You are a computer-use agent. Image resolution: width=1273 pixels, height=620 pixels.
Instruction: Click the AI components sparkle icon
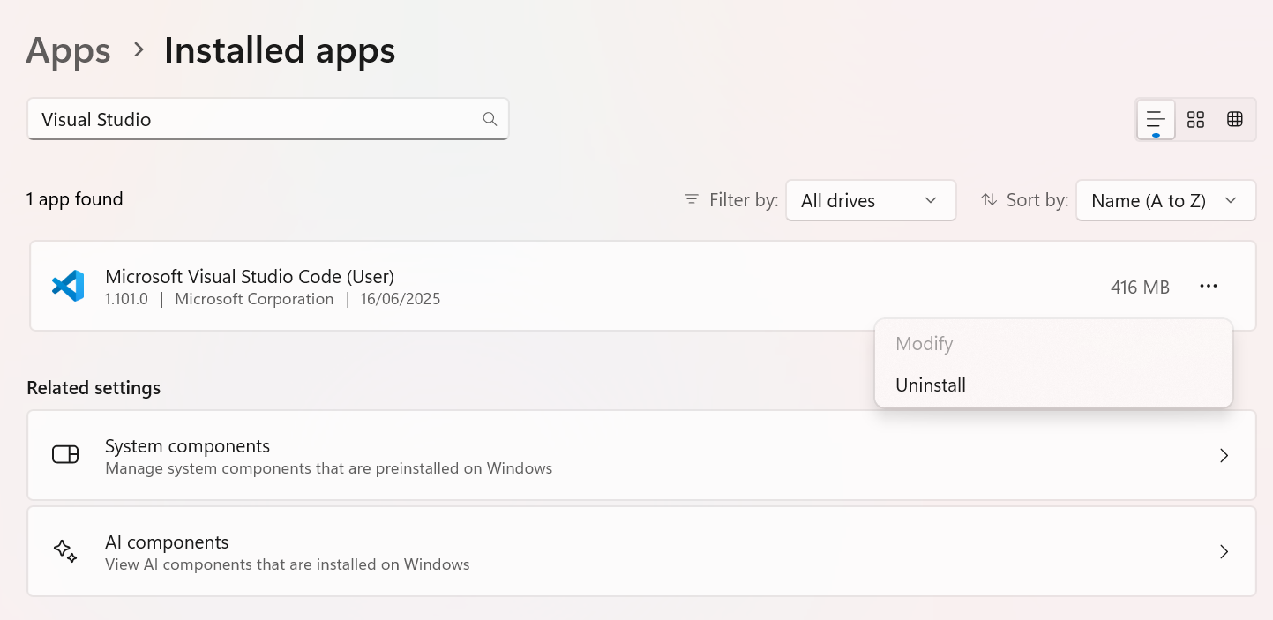pos(65,551)
